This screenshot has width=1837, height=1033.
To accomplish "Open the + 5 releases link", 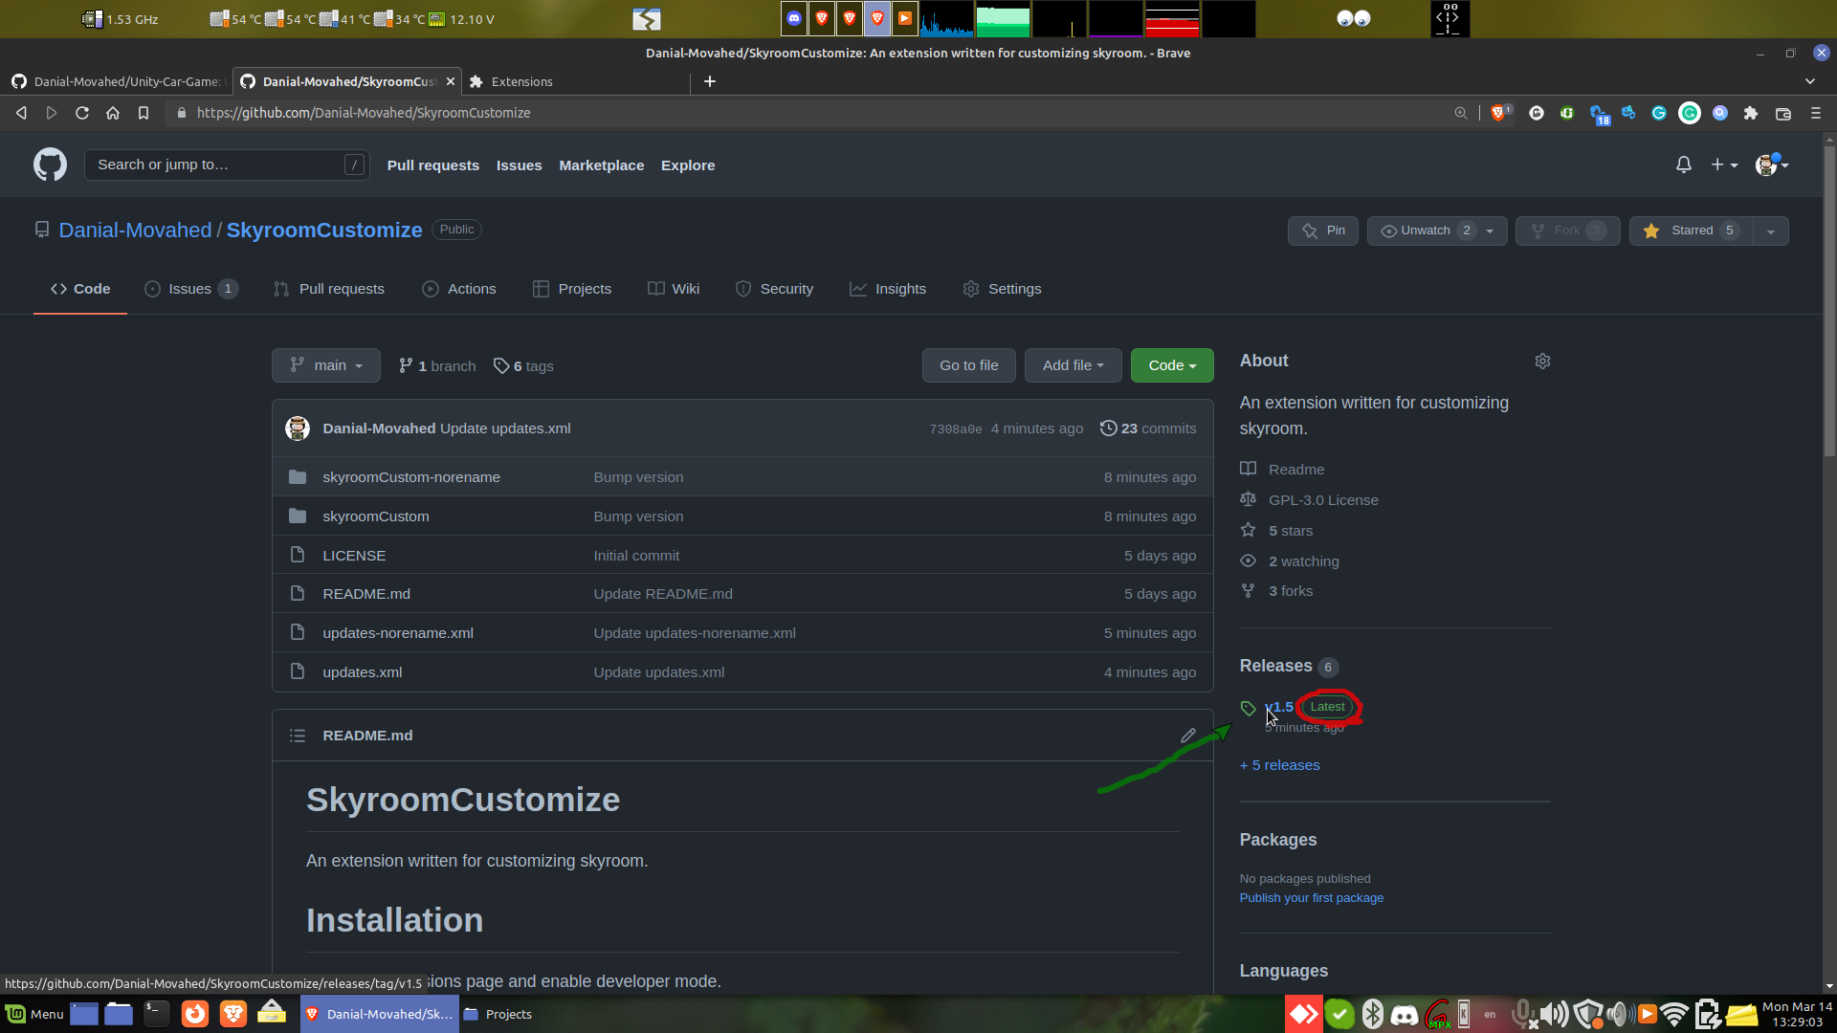I will [x=1280, y=765].
